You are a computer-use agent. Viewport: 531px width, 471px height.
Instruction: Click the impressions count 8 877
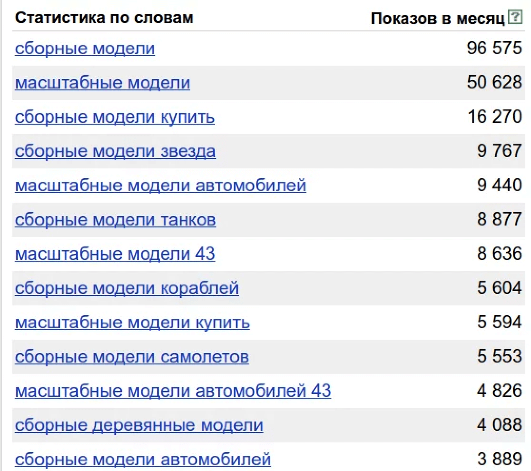click(x=499, y=219)
